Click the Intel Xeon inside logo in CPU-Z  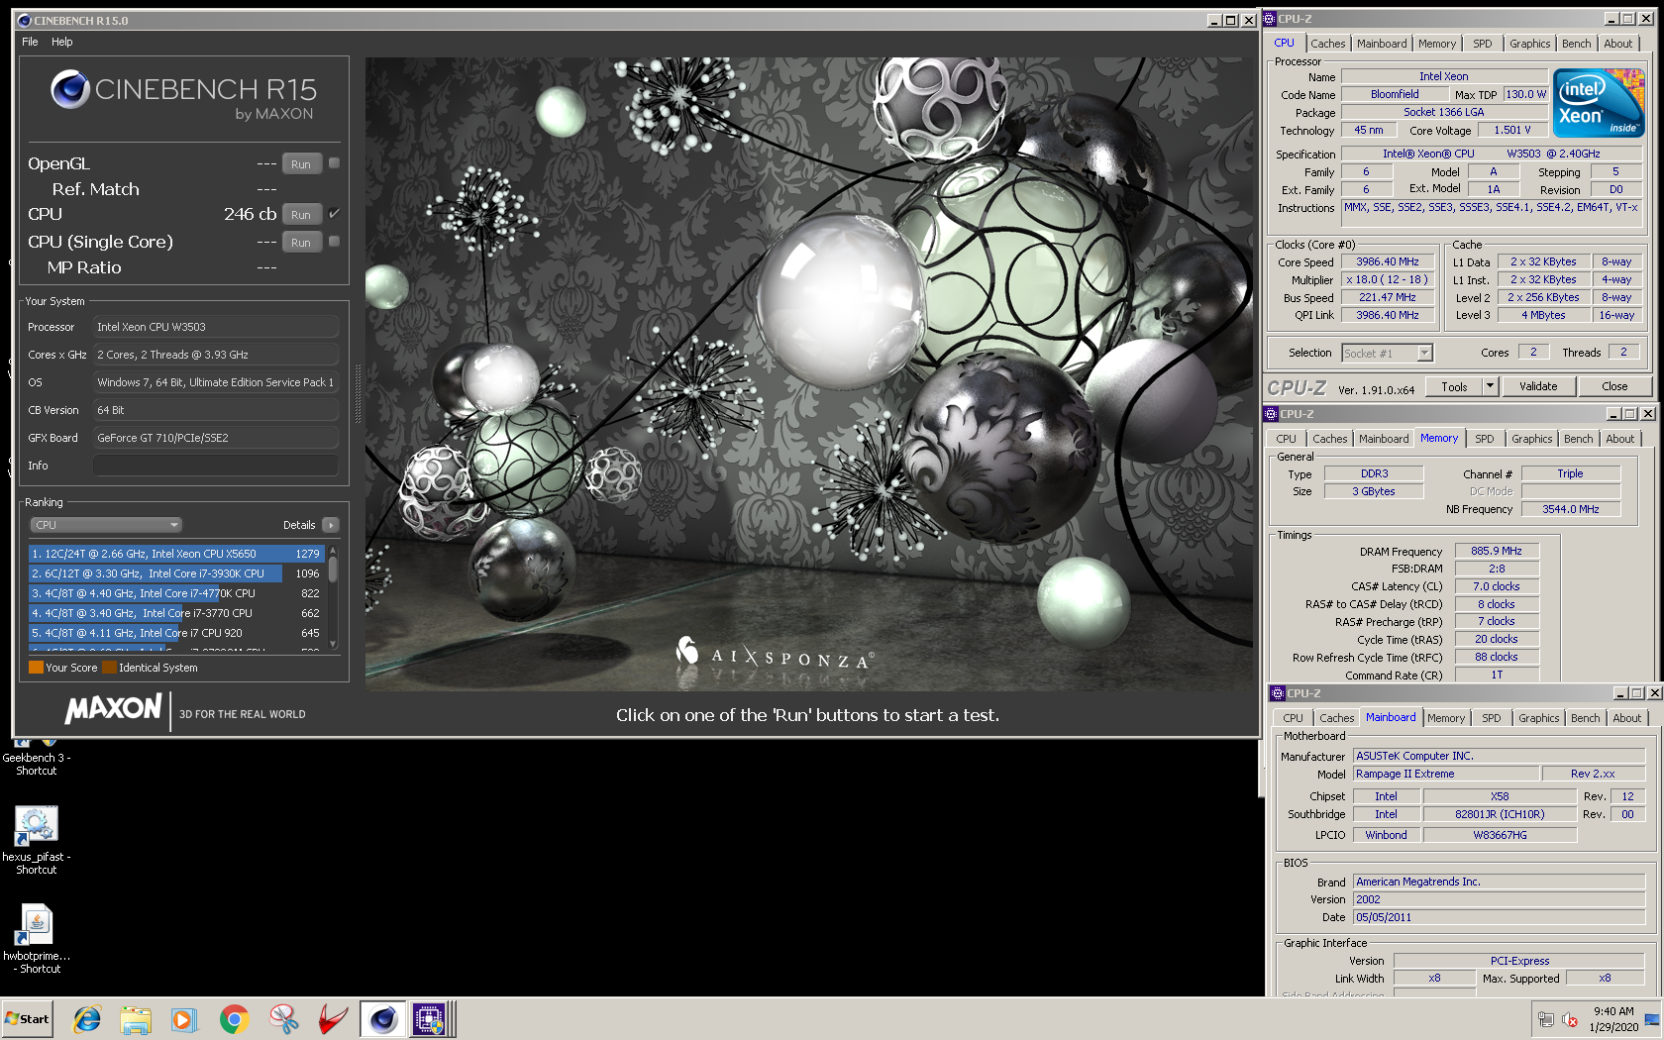coord(1598,103)
